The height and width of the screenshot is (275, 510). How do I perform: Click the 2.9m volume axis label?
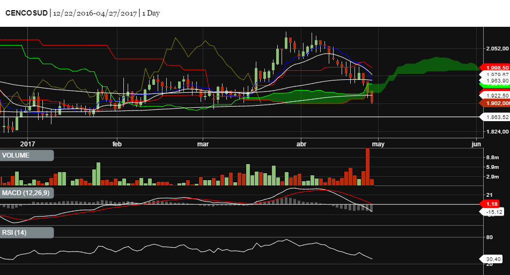(492, 177)
